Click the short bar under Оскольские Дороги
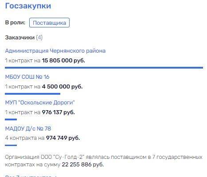The height and width of the screenshot is (177, 207). coord(11,119)
